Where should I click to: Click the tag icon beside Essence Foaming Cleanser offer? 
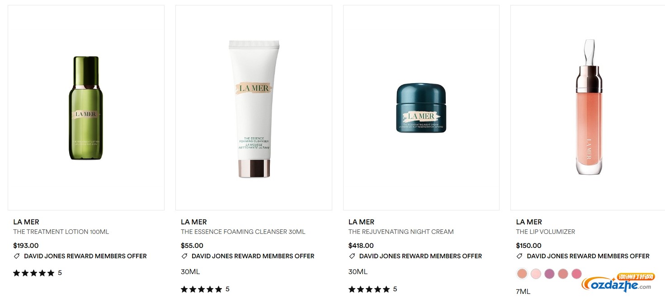tap(184, 256)
